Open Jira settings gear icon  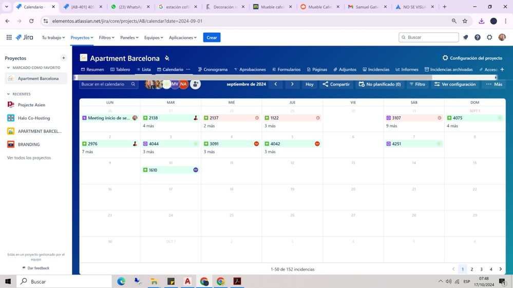tap(489, 37)
